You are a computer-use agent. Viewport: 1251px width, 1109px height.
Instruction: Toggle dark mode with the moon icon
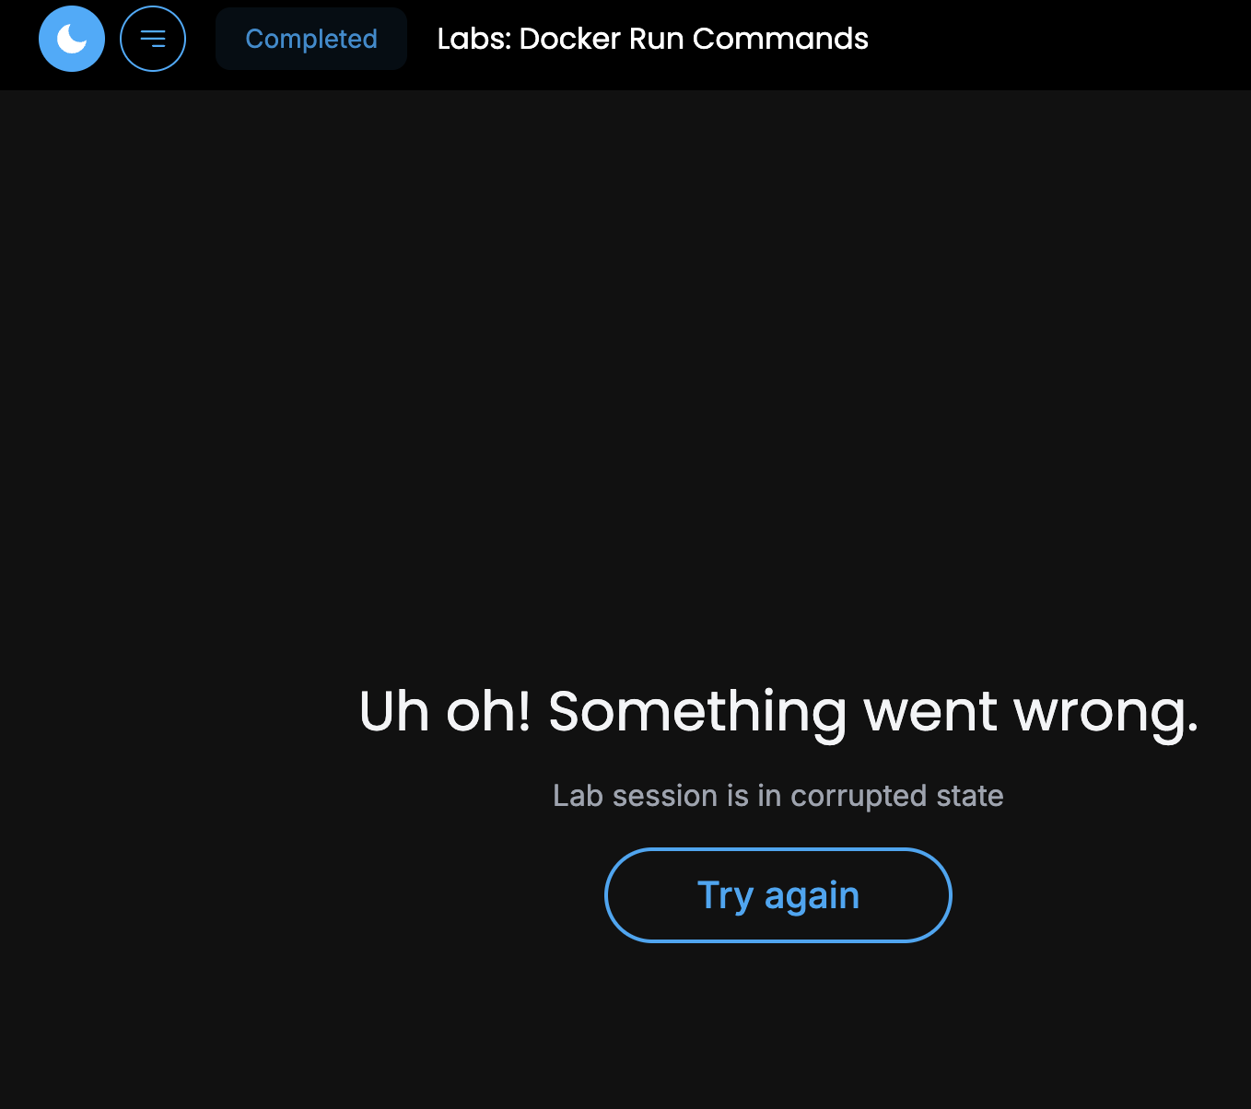[72, 39]
